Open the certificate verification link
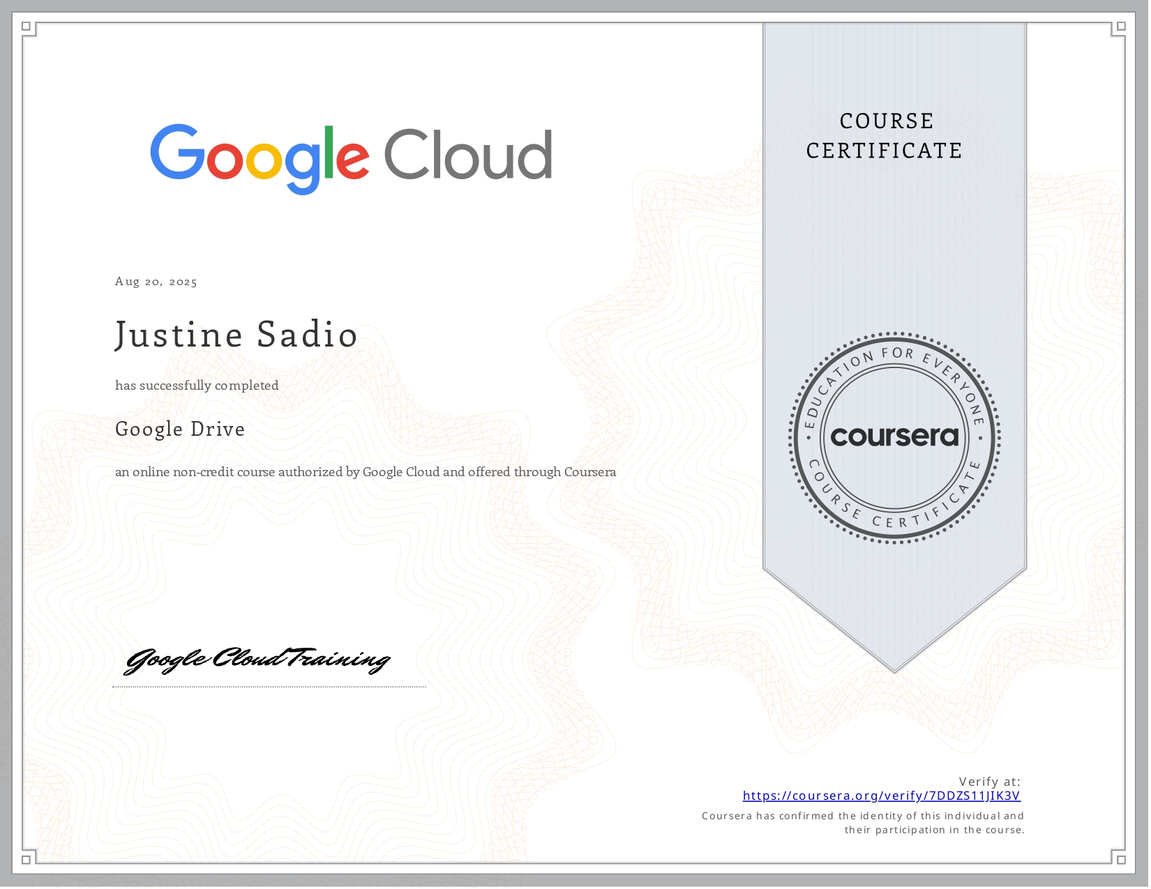This screenshot has width=1151, height=889. (x=882, y=796)
